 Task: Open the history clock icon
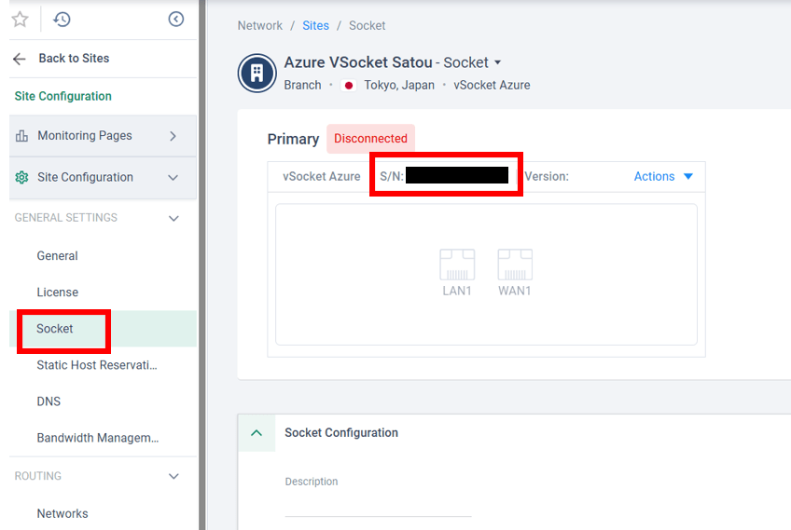coord(62,19)
